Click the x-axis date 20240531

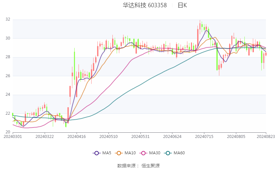[140, 137]
